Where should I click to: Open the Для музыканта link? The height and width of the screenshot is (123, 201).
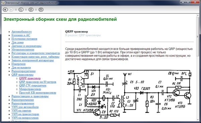tap(21, 67)
